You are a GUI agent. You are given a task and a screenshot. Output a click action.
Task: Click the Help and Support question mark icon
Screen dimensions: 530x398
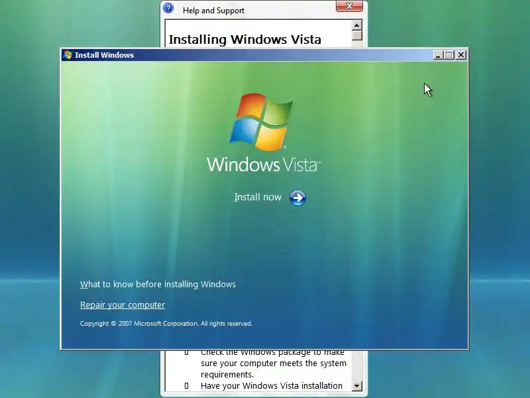[x=168, y=8]
